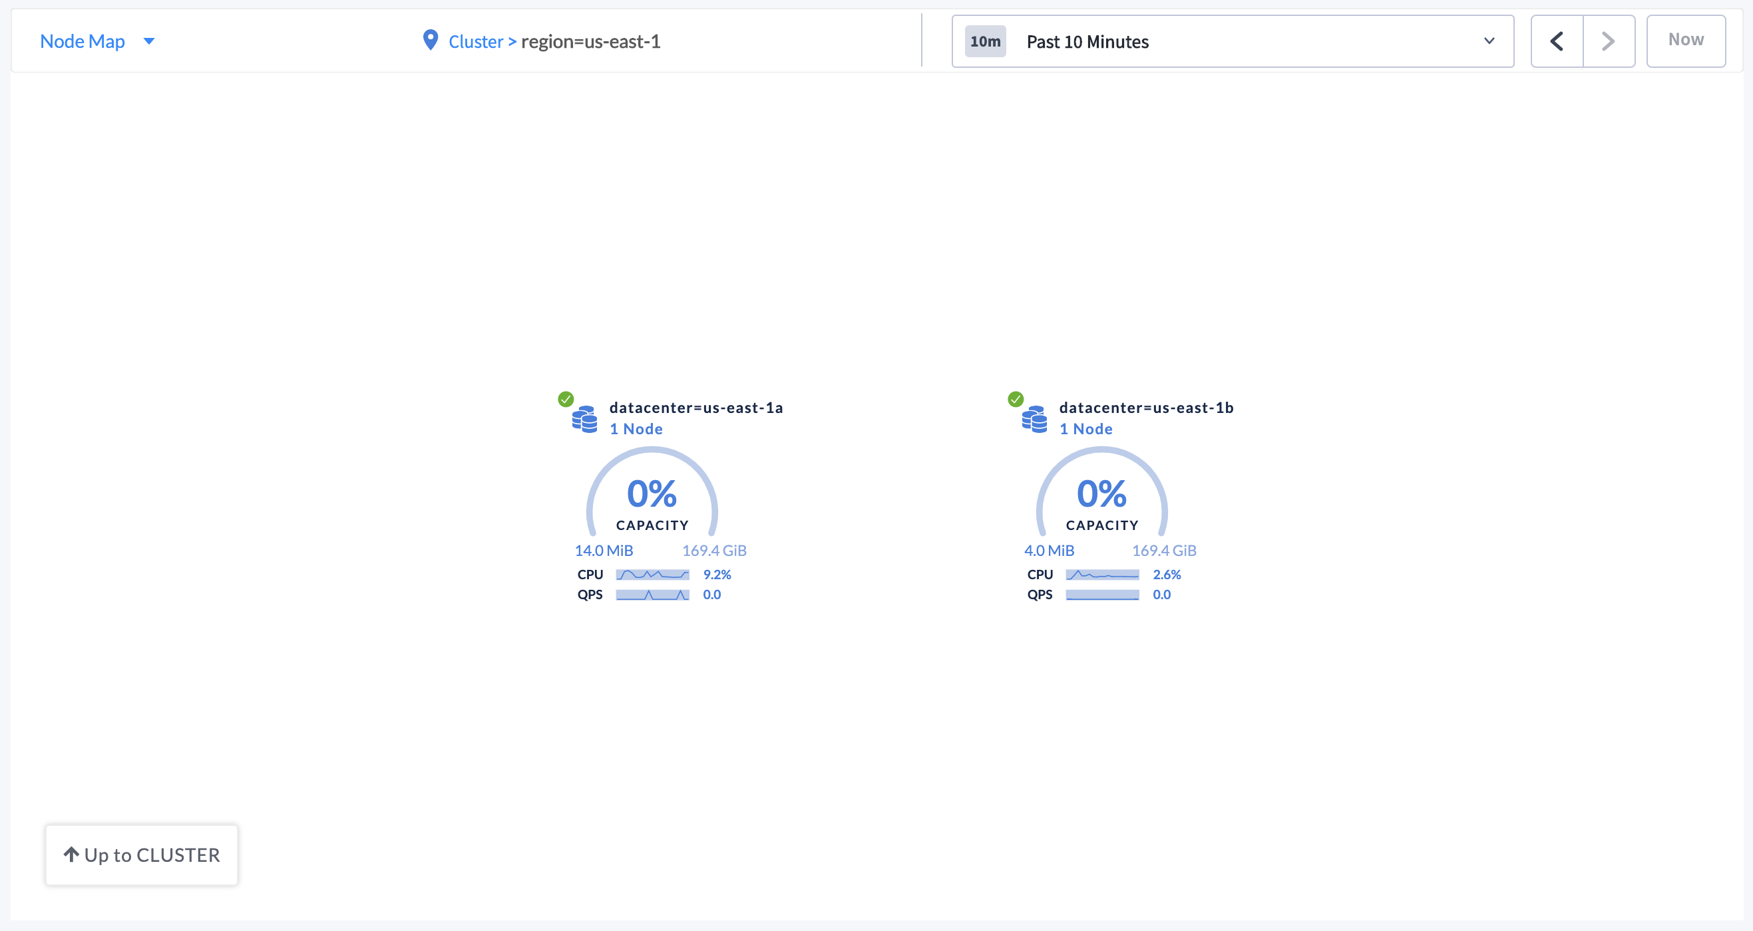Click the us-east-1a capacity gauge
The image size is (1753, 931).
652,497
